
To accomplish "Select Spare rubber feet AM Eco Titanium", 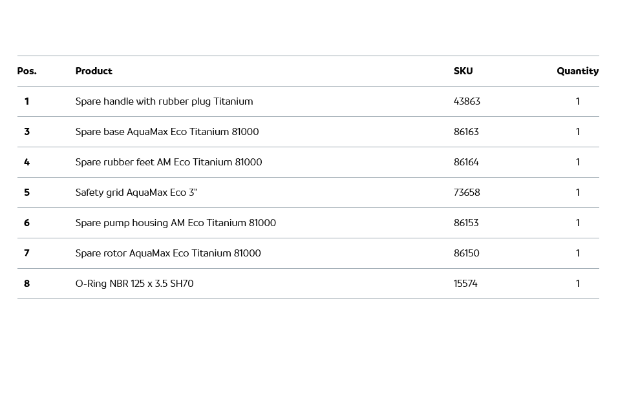I will [x=169, y=162].
